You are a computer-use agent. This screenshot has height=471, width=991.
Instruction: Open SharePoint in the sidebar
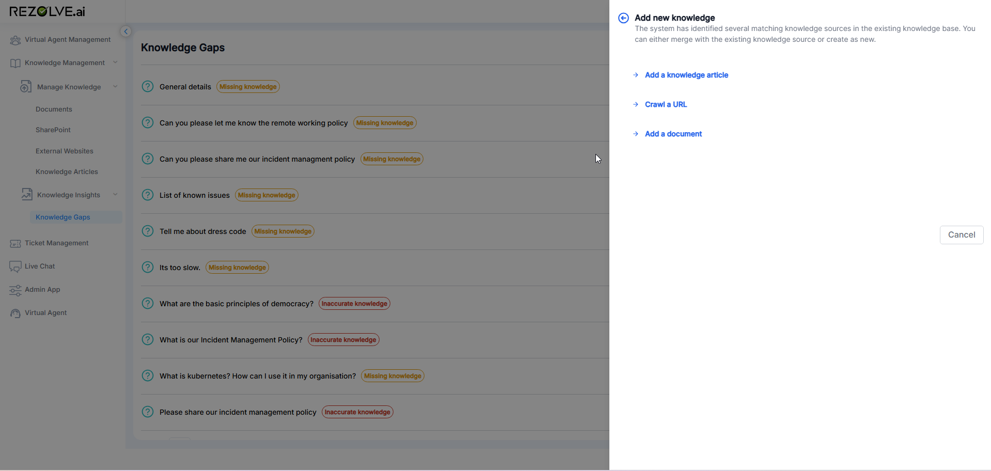click(x=53, y=130)
